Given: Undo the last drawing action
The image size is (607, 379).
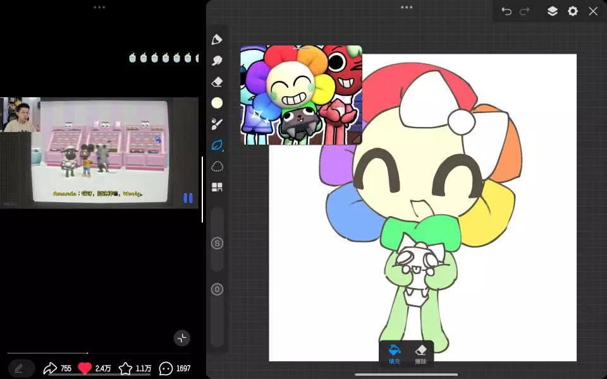Looking at the screenshot, I should (506, 11).
